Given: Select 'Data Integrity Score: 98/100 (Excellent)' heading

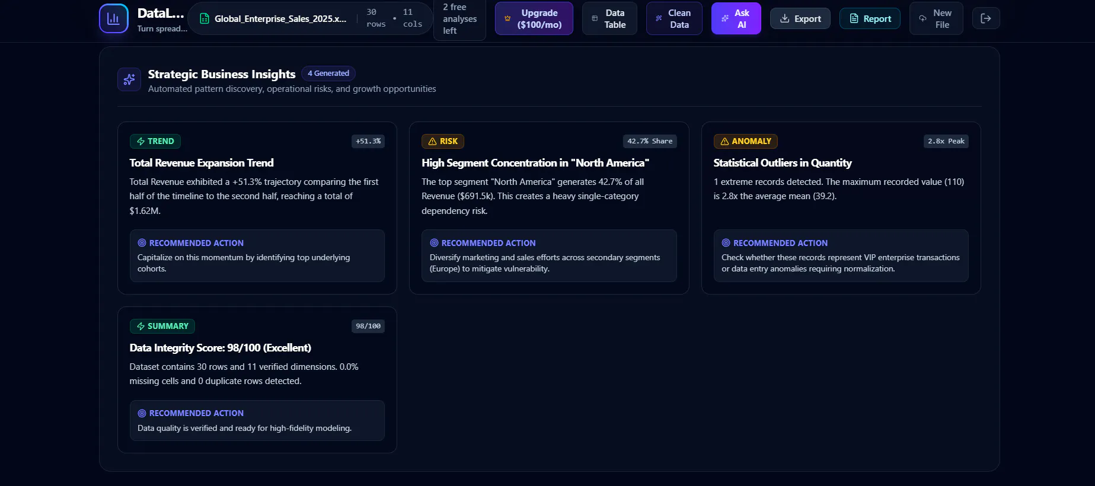Looking at the screenshot, I should click(220, 348).
